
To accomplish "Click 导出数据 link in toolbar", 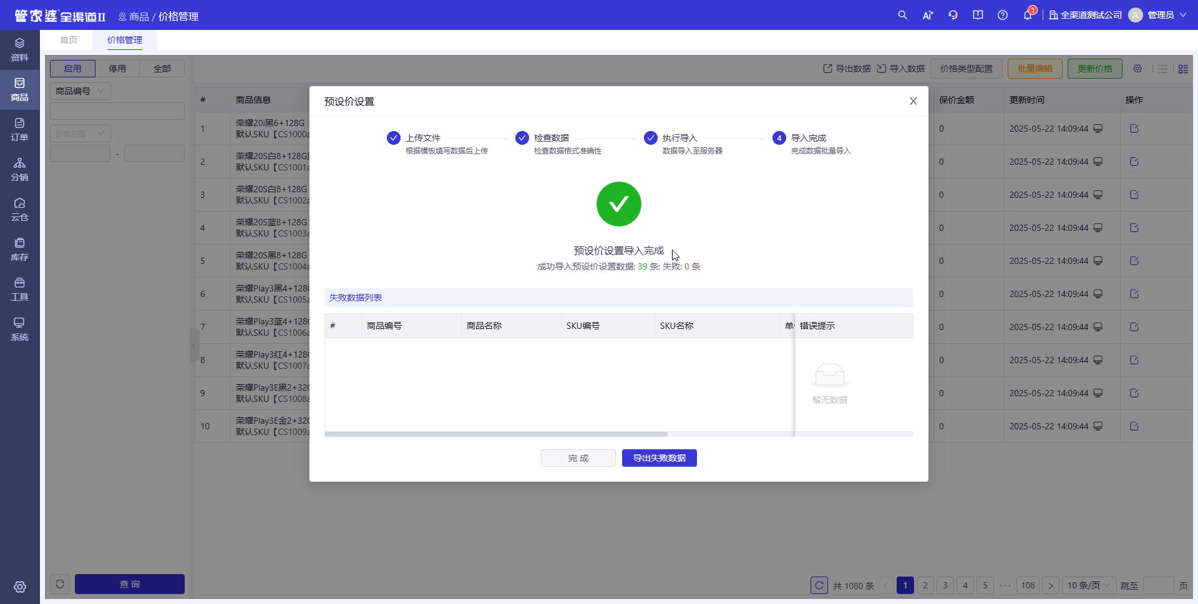I will (x=847, y=69).
